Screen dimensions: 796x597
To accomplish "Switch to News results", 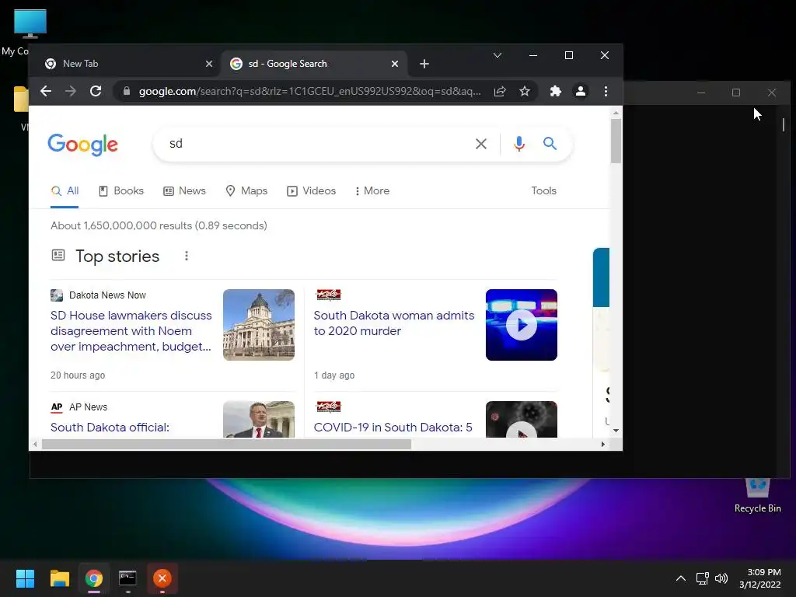I will point(184,191).
